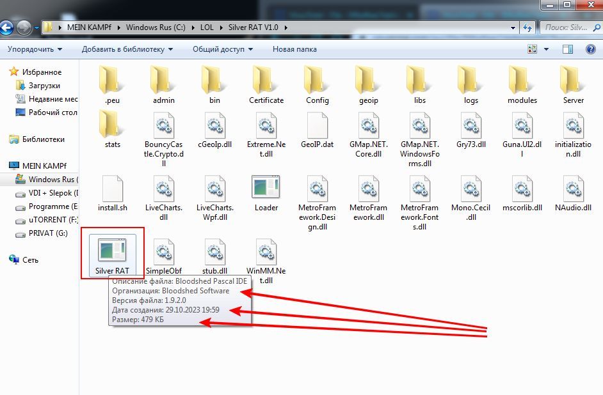
Task: Open Сеть in navigation pane
Action: (x=24, y=260)
